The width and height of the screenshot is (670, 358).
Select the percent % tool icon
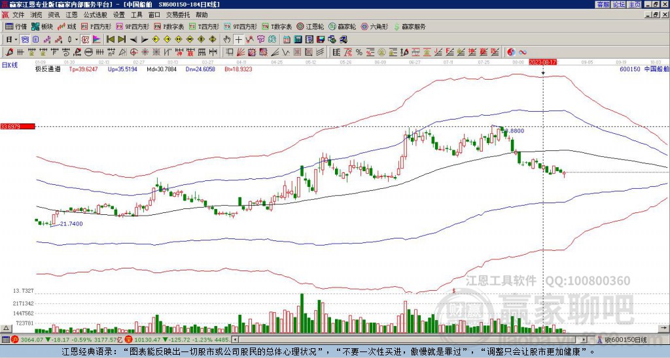[x=359, y=52]
